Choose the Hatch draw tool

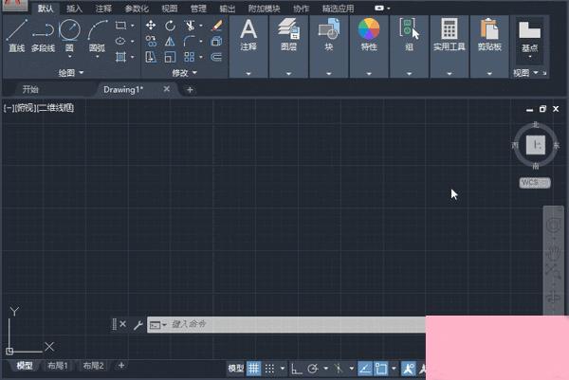pyautogui.click(x=120, y=57)
